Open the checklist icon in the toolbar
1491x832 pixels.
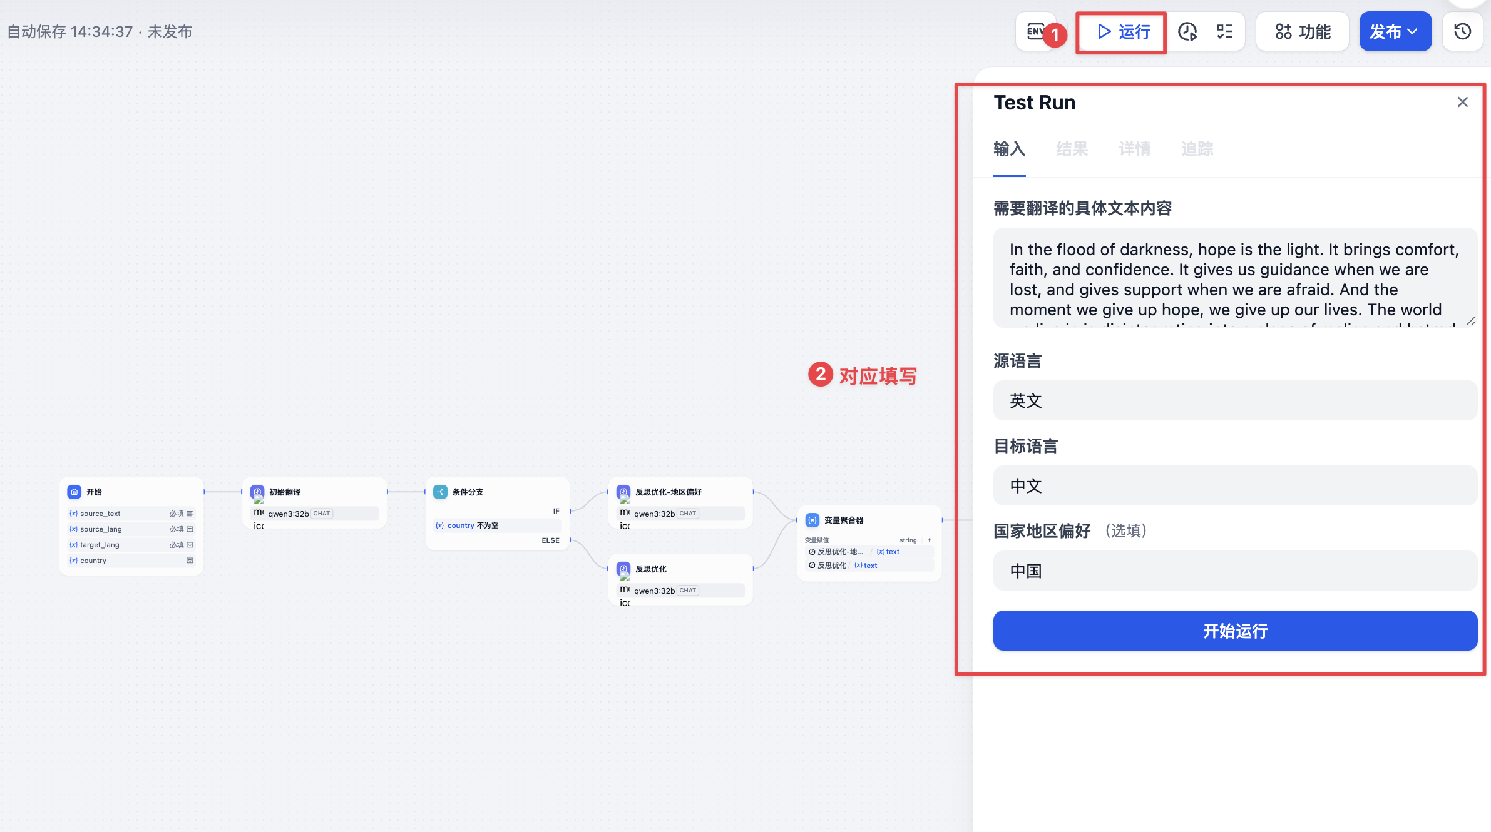pyautogui.click(x=1225, y=32)
